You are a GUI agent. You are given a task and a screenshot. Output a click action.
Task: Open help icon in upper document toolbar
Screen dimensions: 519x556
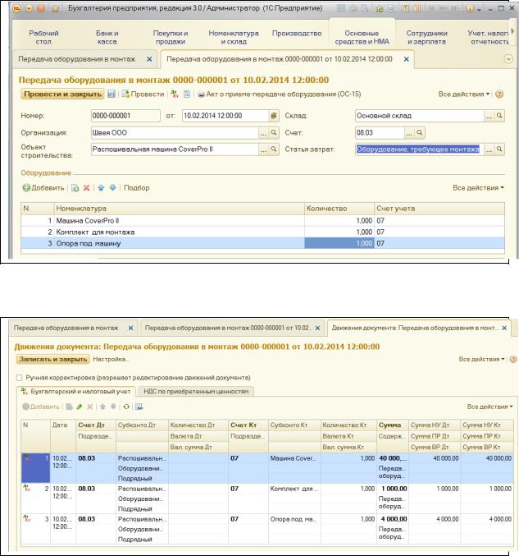point(499,94)
